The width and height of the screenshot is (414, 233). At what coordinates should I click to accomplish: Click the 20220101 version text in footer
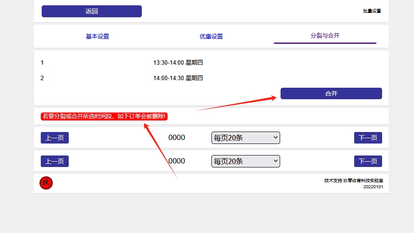[373, 187]
